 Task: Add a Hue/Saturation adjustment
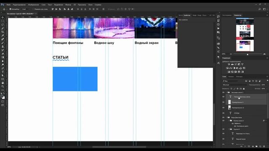(x=227, y=68)
